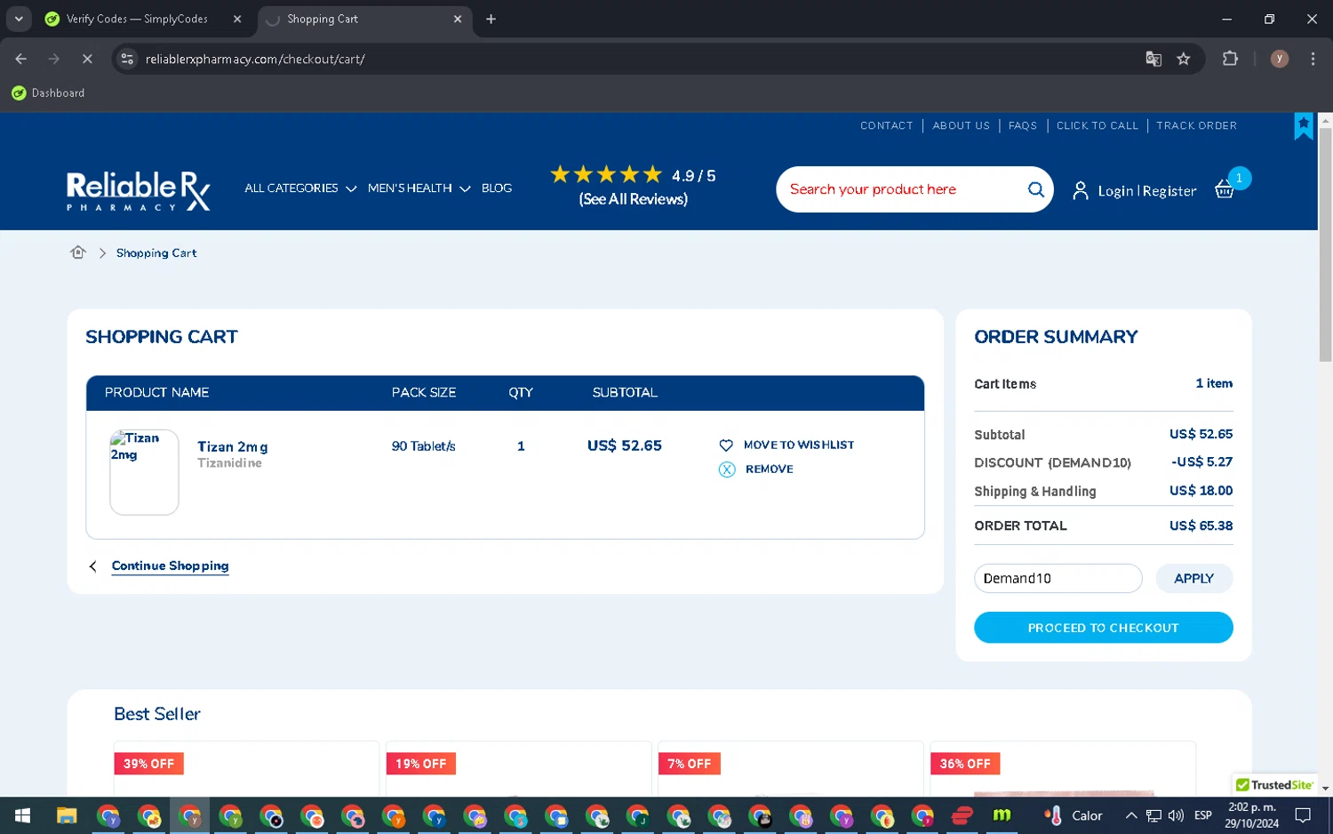Bookmark this page with star icon
Image resolution: width=1333 pixels, height=834 pixels.
(x=1184, y=59)
